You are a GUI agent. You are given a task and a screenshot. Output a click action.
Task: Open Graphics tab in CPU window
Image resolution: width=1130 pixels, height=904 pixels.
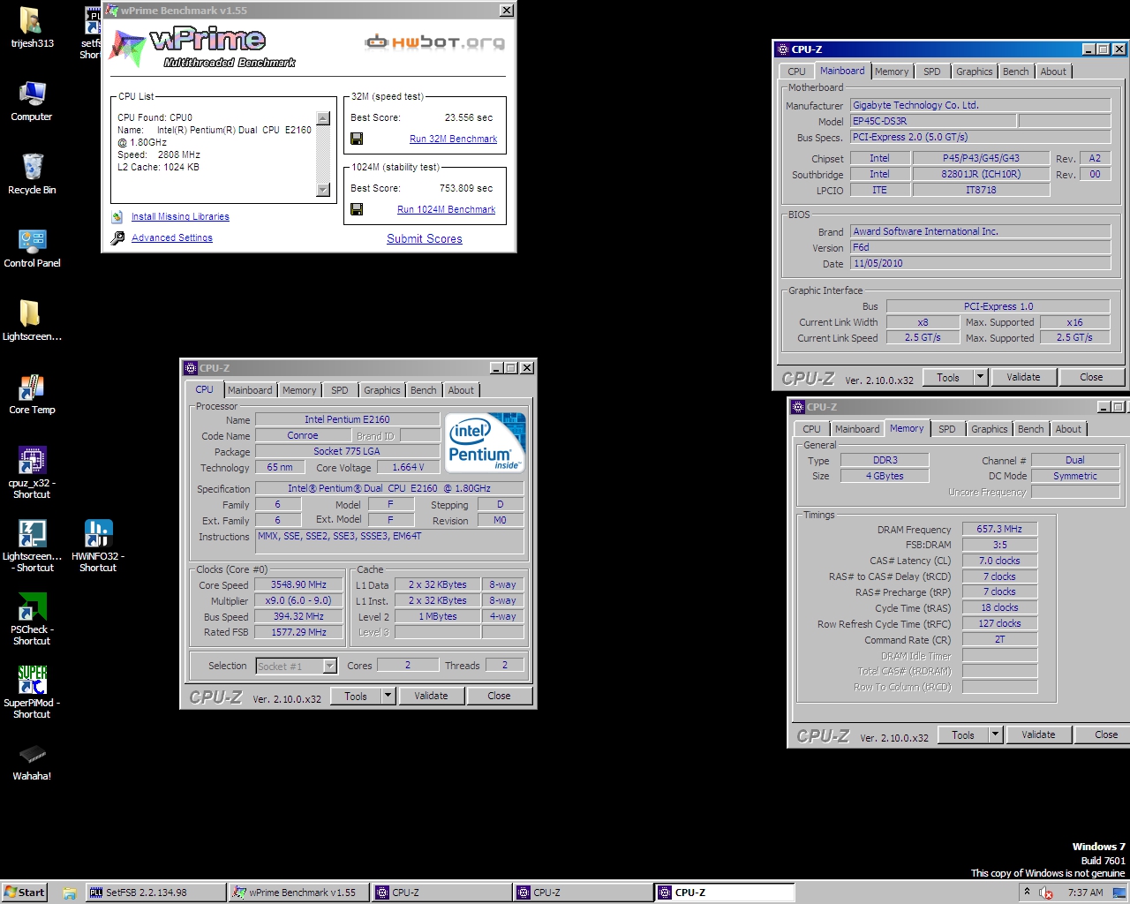coord(382,390)
